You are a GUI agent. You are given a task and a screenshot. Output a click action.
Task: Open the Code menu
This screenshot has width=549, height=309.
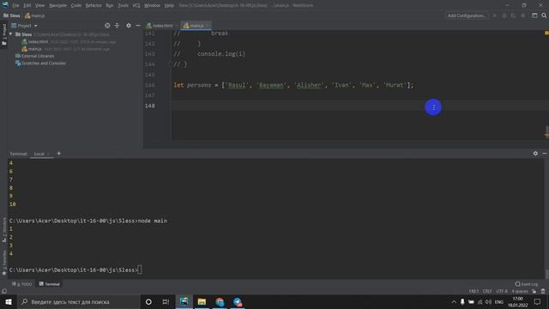point(76,5)
